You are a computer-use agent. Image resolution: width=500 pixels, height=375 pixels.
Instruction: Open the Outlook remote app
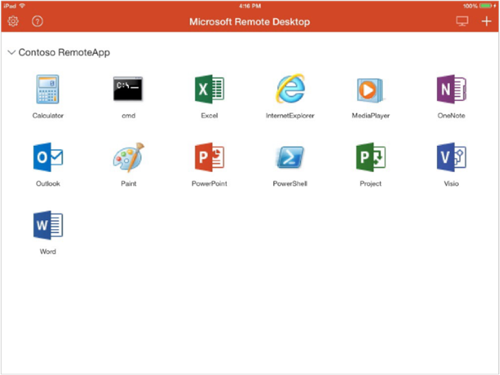(x=48, y=157)
